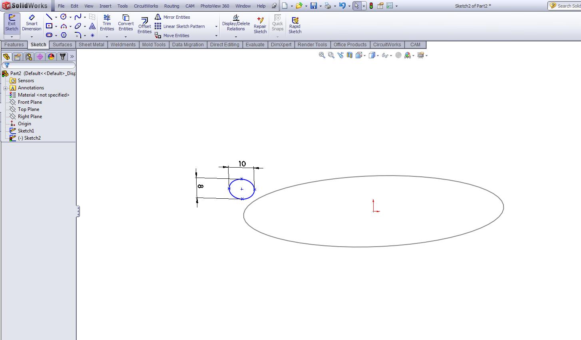This screenshot has height=340, width=581.
Task: Open Display/Delete Relations dropdown arrow
Action: (236, 37)
